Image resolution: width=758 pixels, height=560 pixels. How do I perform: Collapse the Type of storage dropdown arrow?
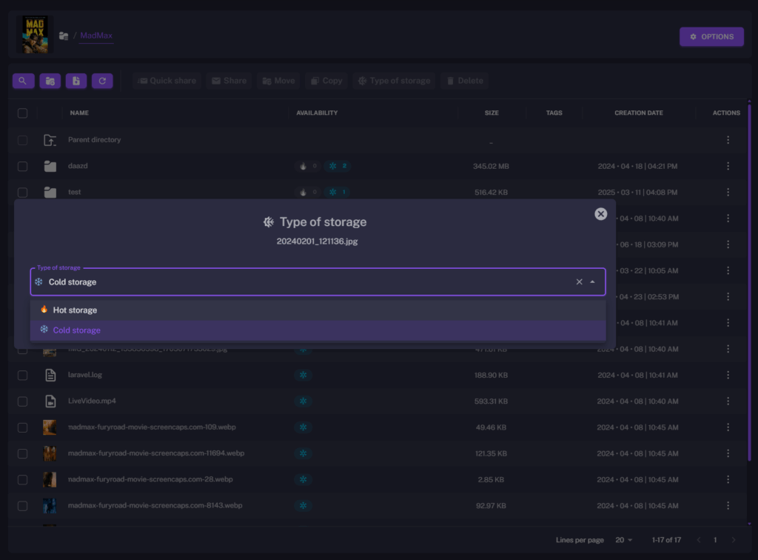point(592,282)
